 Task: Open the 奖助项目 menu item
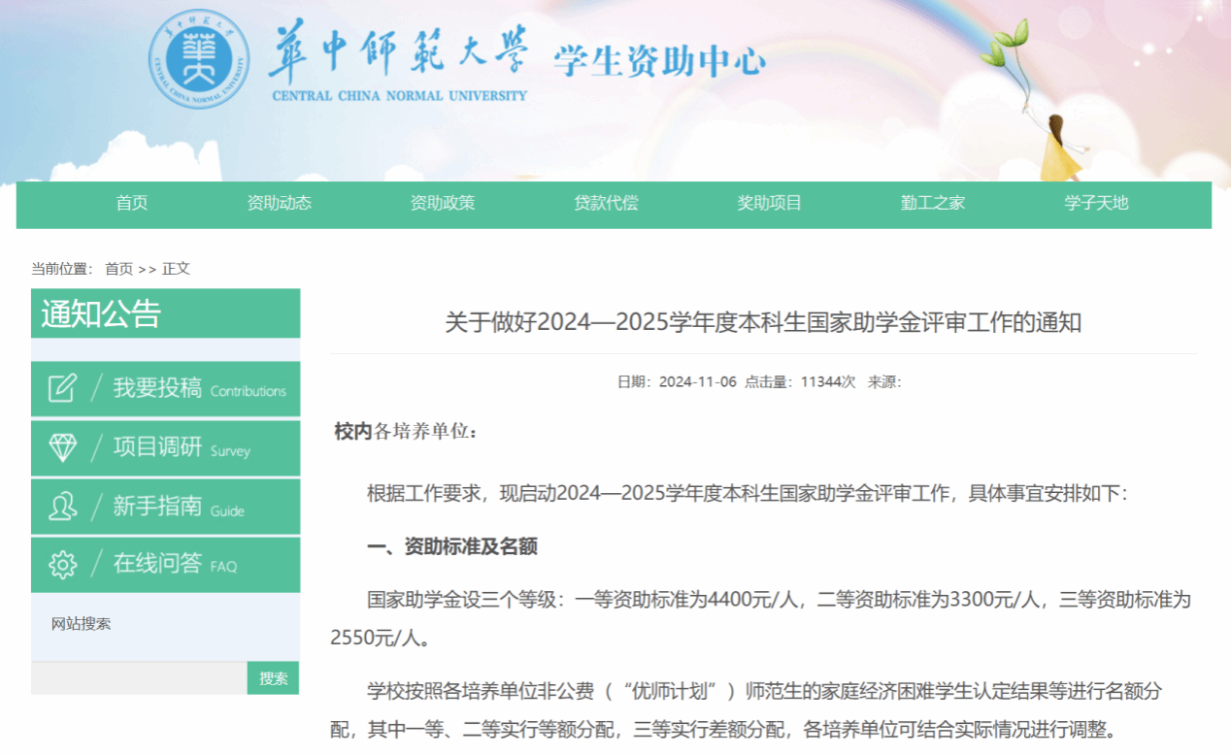coord(769,204)
